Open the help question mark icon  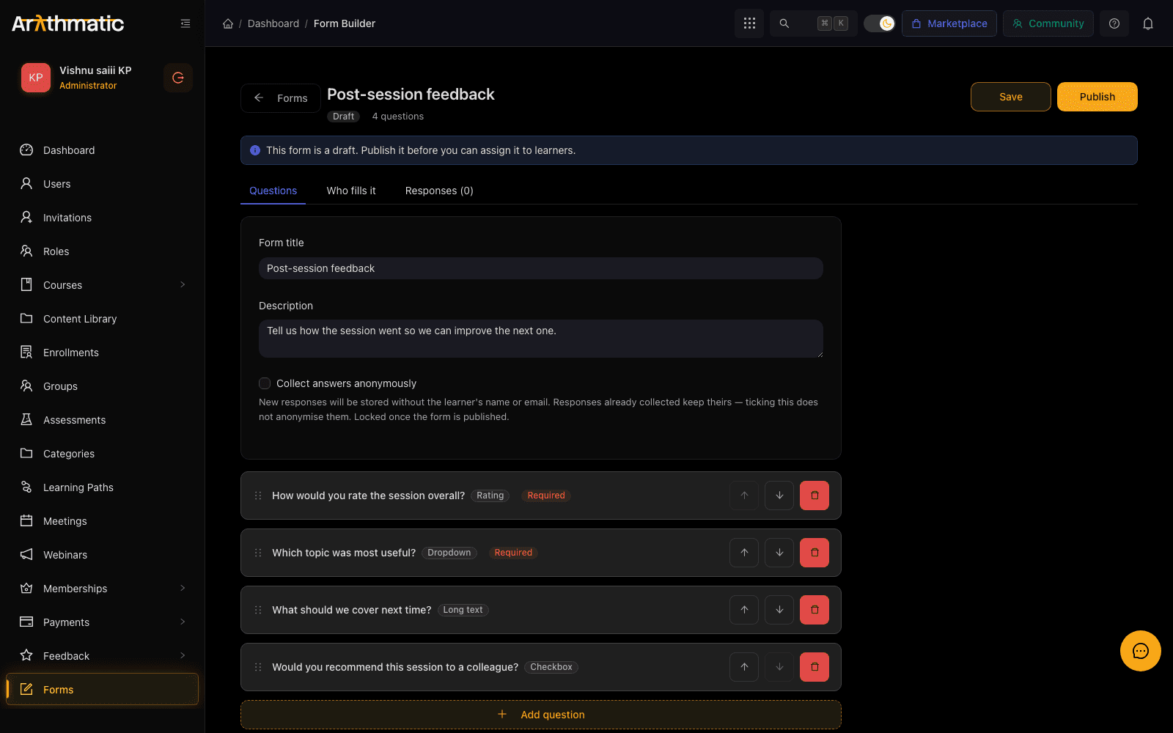pos(1114,23)
